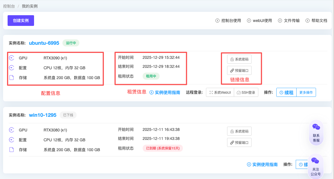334x179 pixels.
Task: Click 续租 for ubuntu-6995
Action: tap(286, 93)
